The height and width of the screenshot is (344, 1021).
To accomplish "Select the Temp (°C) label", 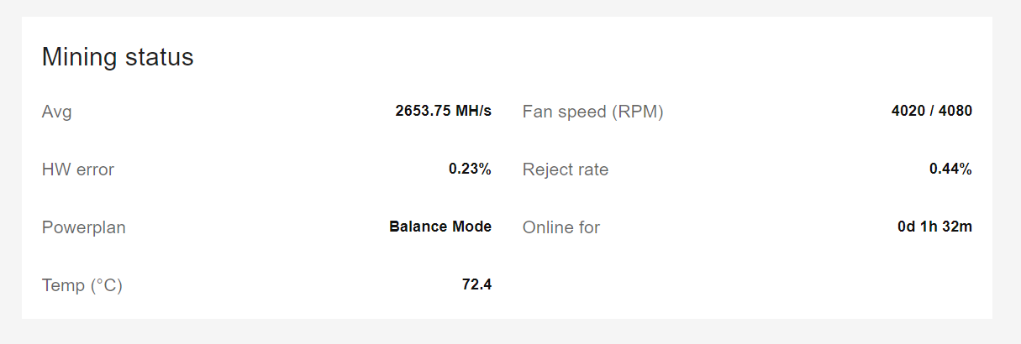I will [82, 286].
